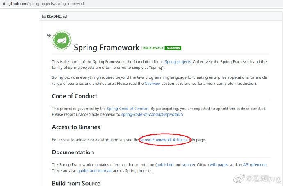Open the API reference link
Viewport: 283px width, 186px height.
(x=255, y=165)
